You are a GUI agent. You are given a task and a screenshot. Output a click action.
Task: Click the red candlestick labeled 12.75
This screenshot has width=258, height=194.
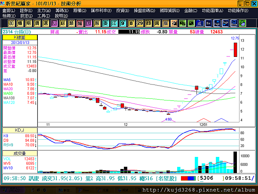[236, 50]
